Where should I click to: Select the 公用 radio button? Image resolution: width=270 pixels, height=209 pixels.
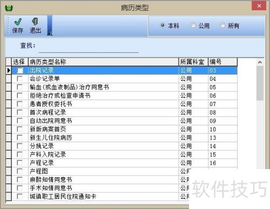tap(193, 25)
